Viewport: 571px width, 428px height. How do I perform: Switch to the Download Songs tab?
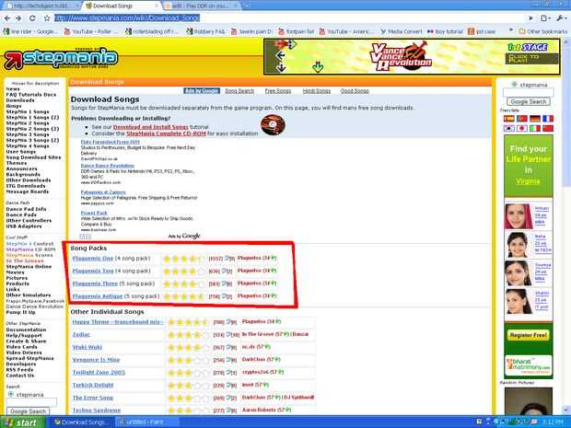click(122, 6)
